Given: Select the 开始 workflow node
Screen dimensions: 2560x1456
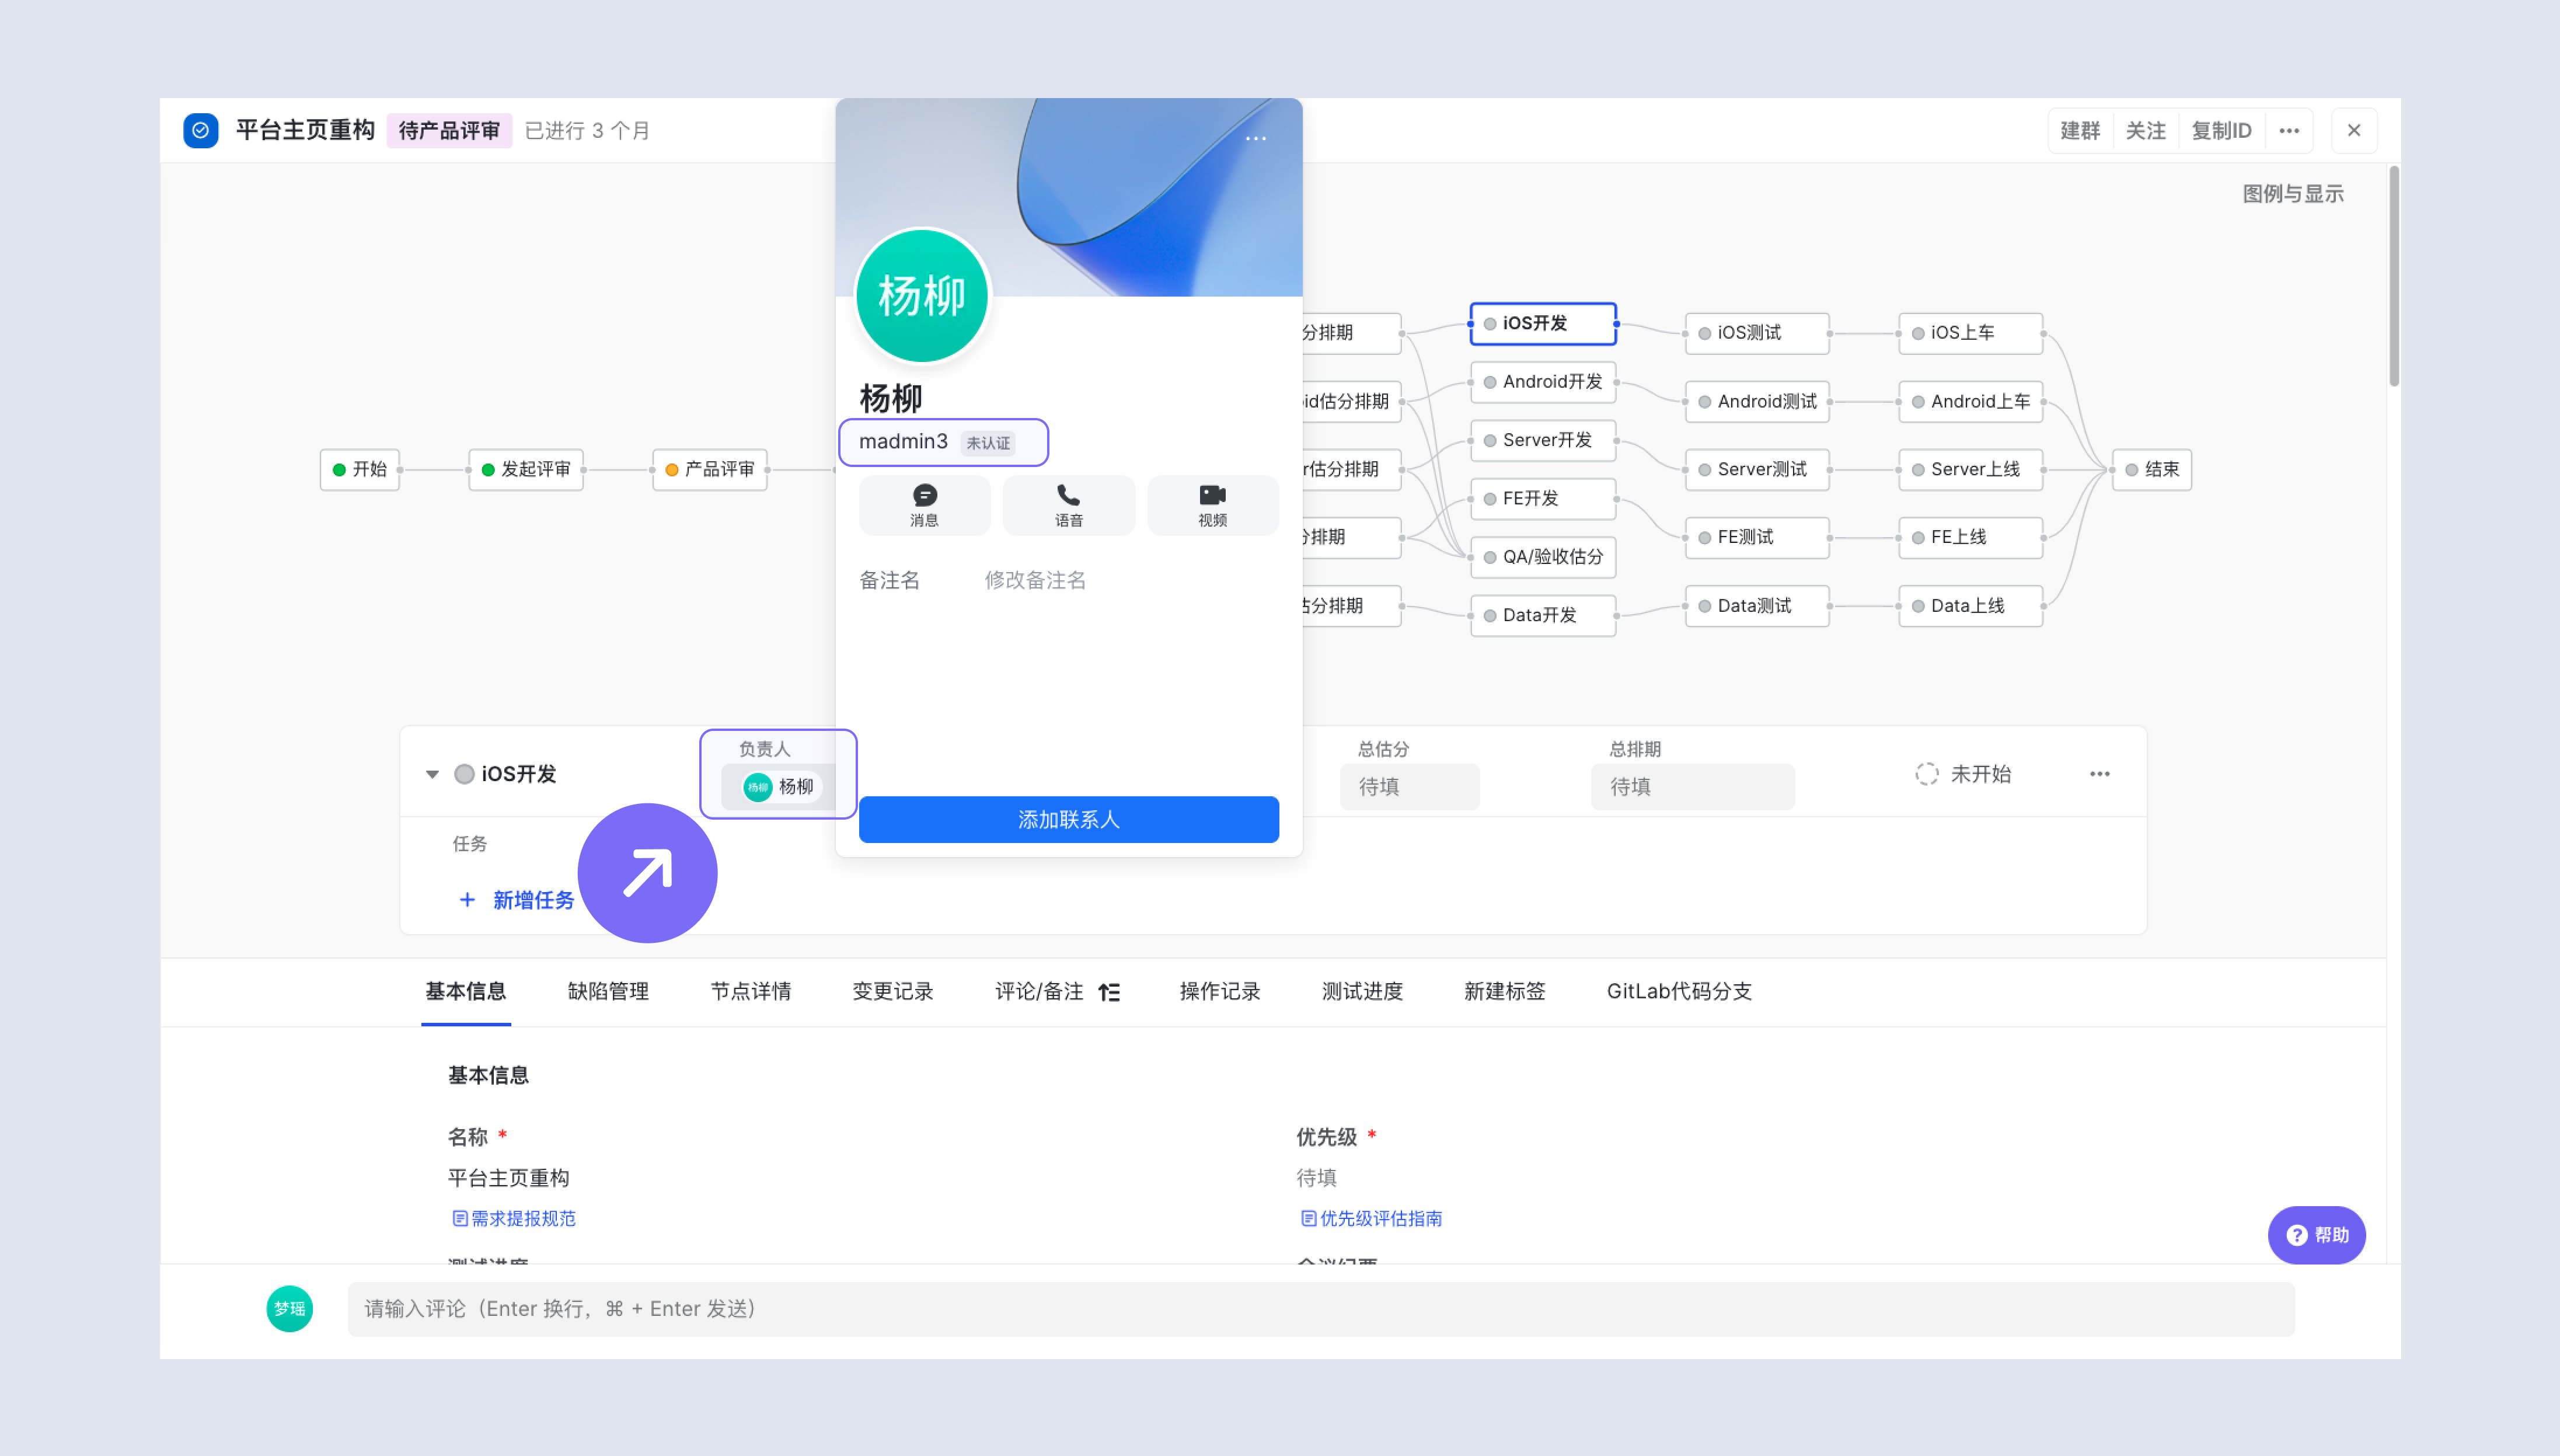Looking at the screenshot, I should (x=360, y=469).
